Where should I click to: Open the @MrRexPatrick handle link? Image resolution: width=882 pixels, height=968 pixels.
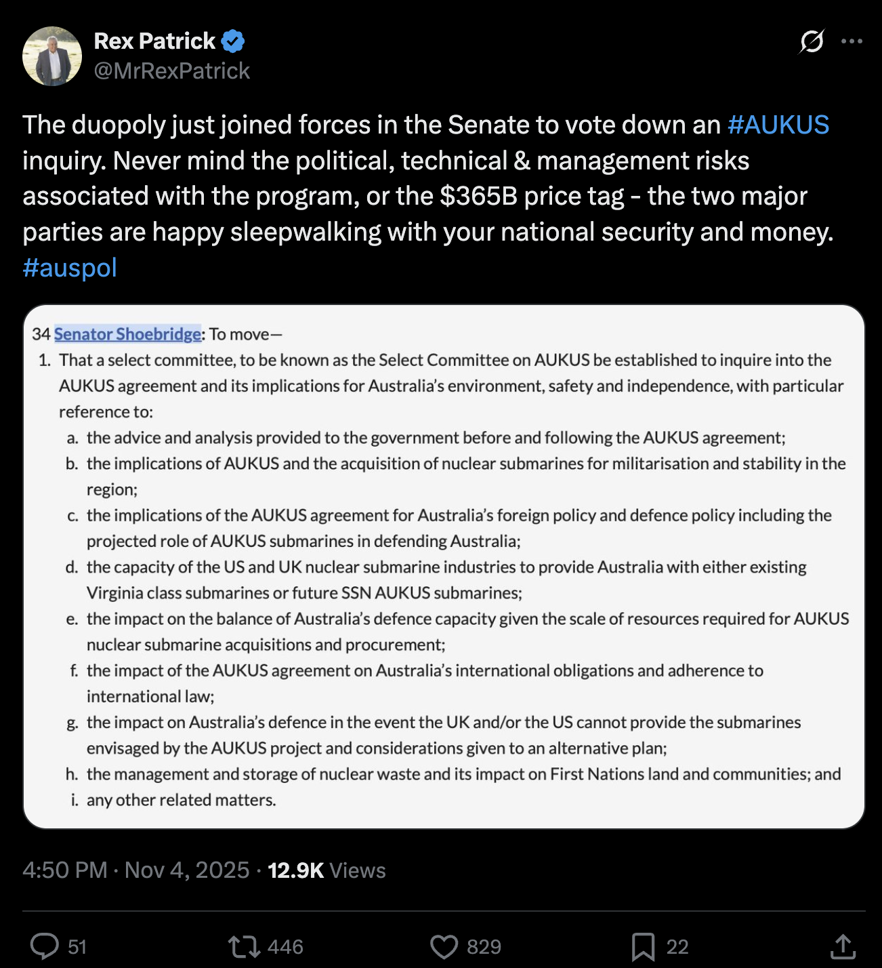(172, 71)
